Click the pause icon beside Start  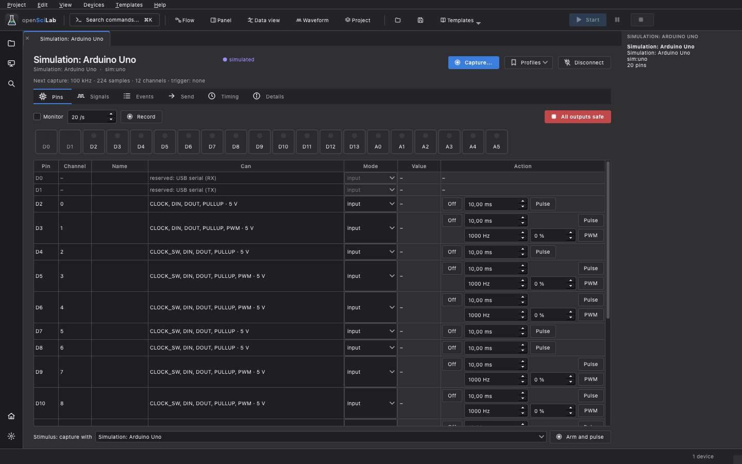pos(617,20)
